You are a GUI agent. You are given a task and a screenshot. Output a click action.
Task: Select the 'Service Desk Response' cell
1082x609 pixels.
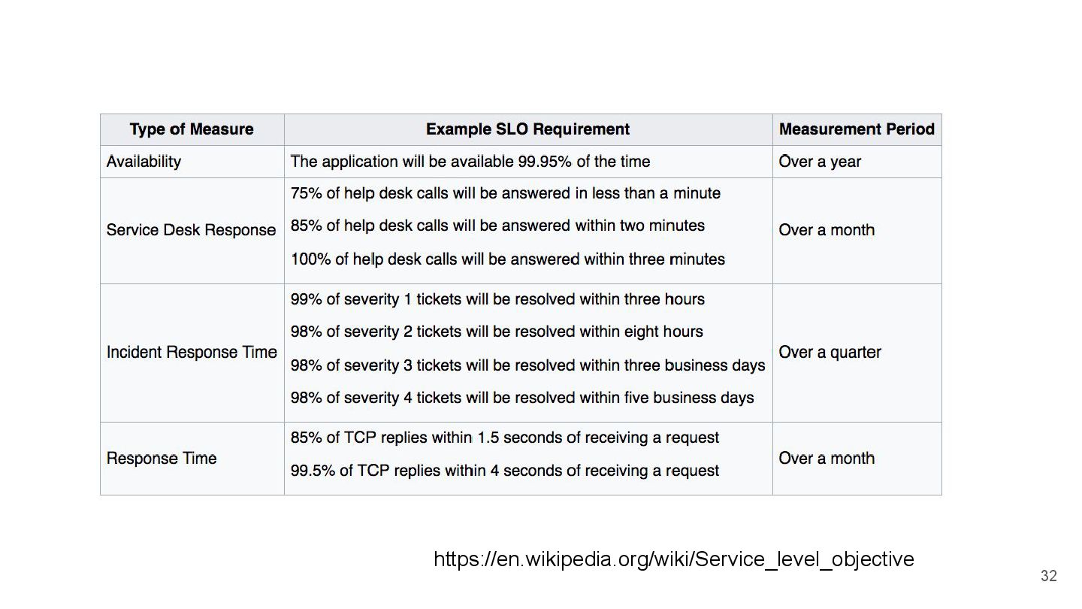click(192, 230)
